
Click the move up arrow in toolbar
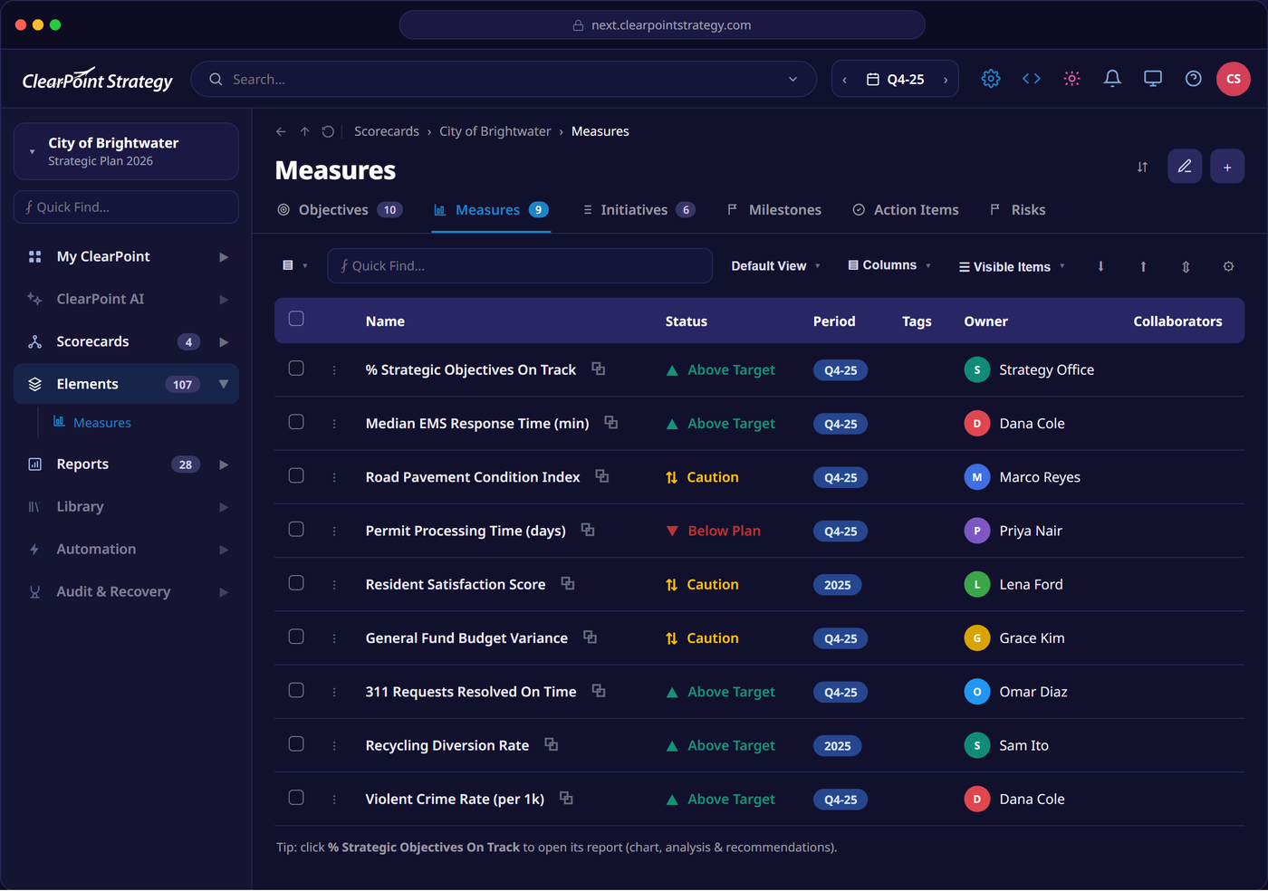pos(1143,266)
